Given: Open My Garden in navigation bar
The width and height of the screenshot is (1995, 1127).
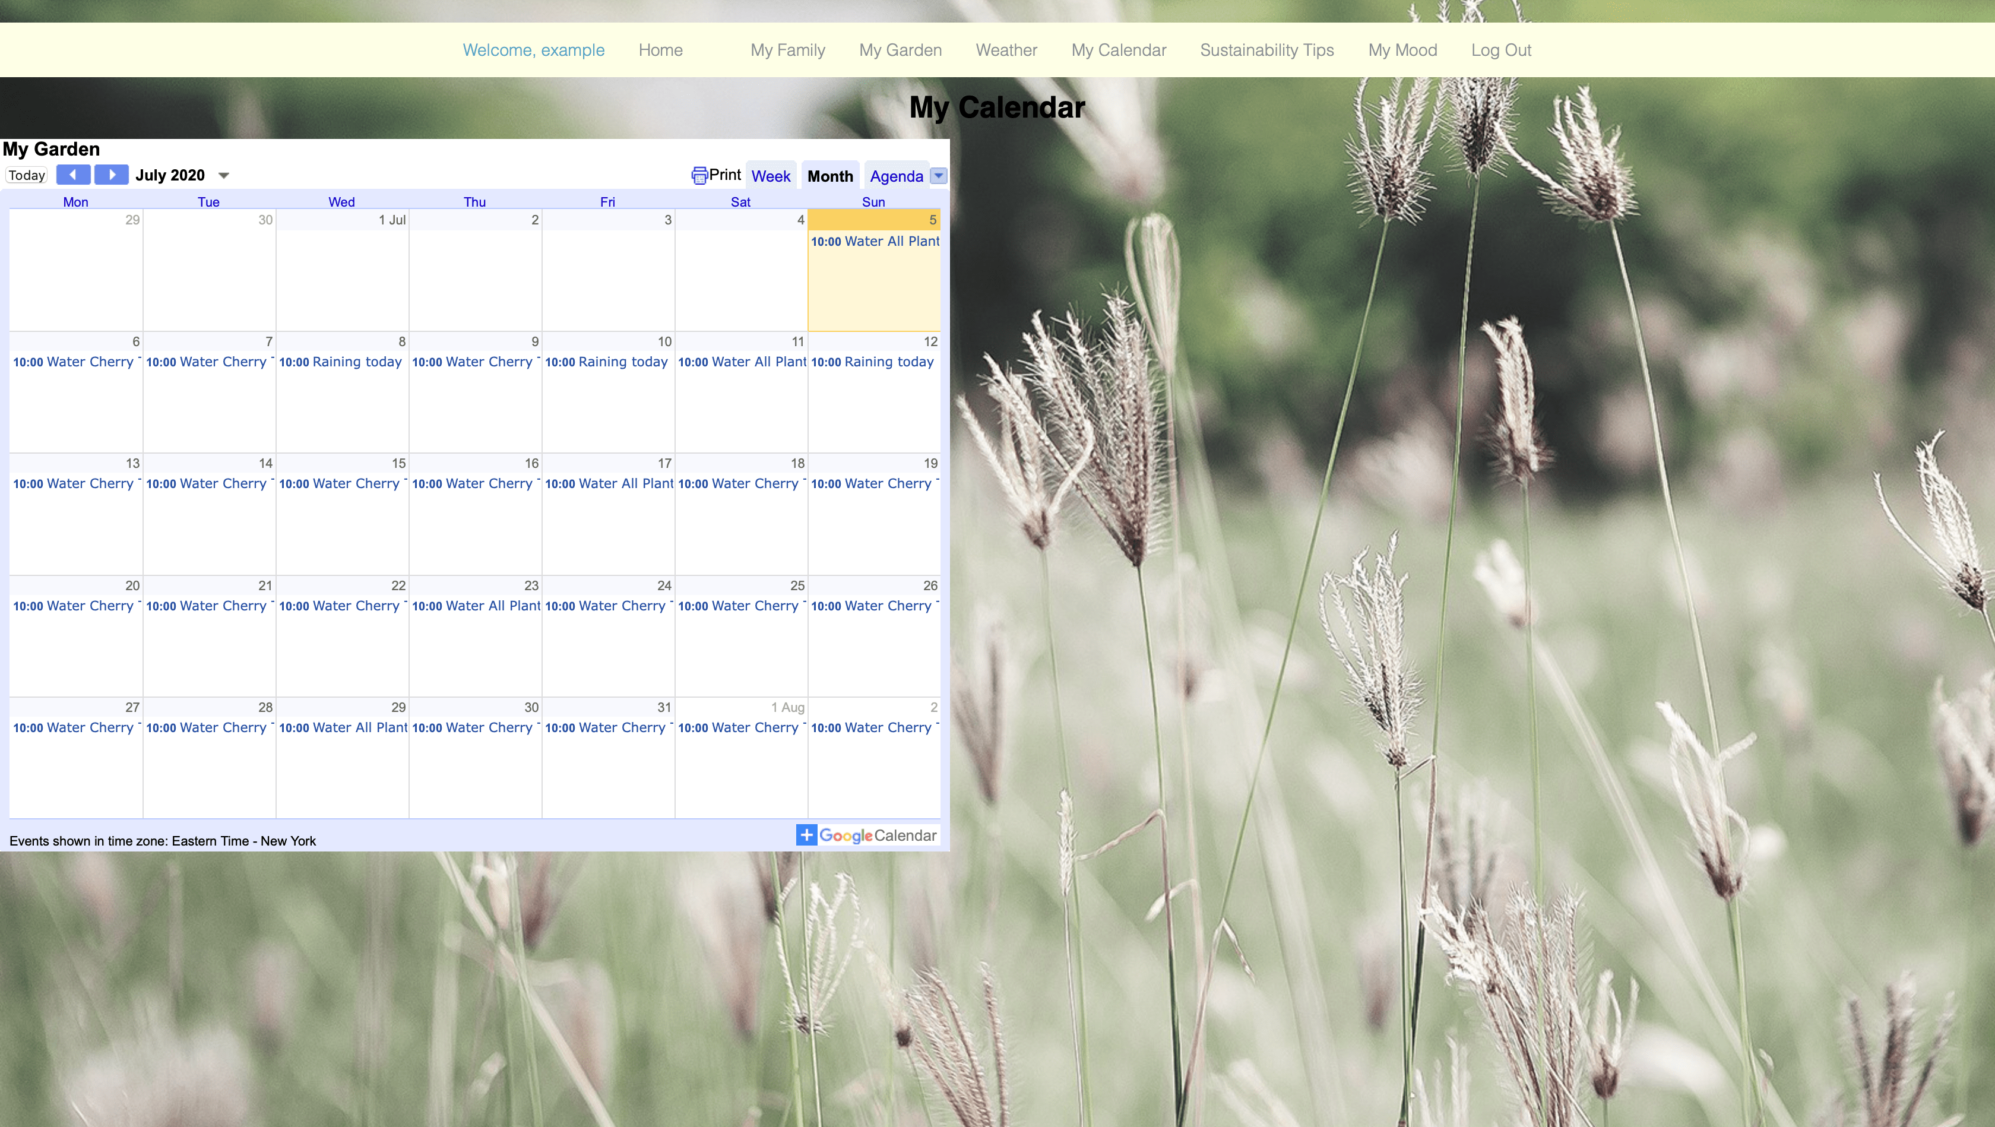Looking at the screenshot, I should 900,50.
